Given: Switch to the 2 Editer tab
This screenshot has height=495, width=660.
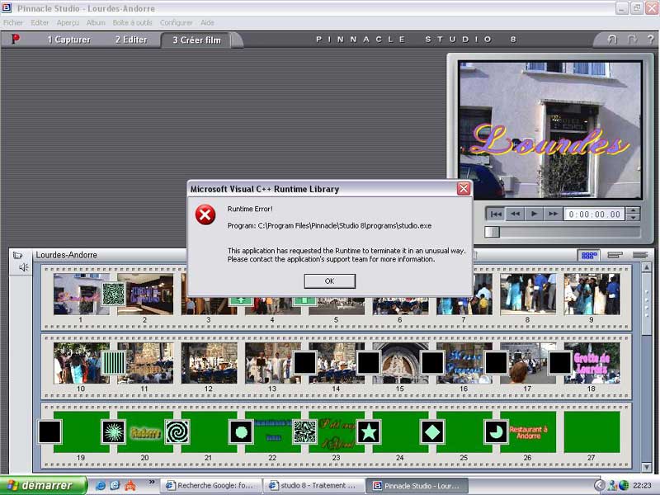Looking at the screenshot, I should point(131,40).
